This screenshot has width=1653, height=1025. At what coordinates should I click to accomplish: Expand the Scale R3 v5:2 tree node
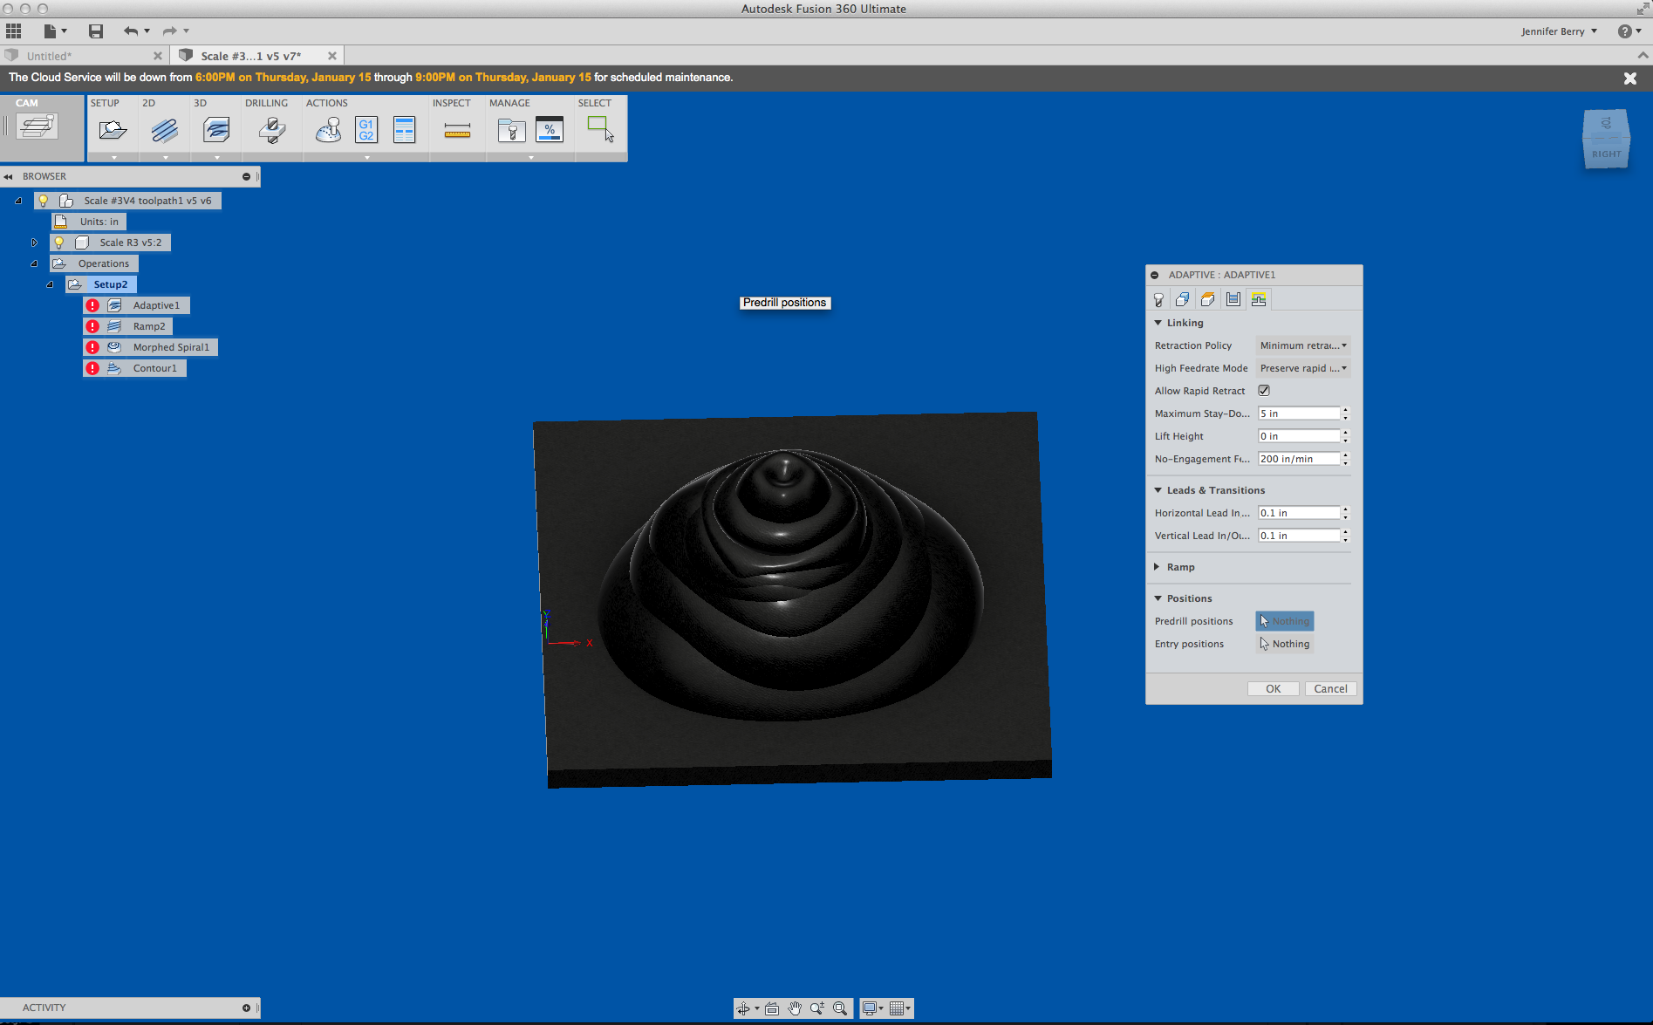point(34,243)
